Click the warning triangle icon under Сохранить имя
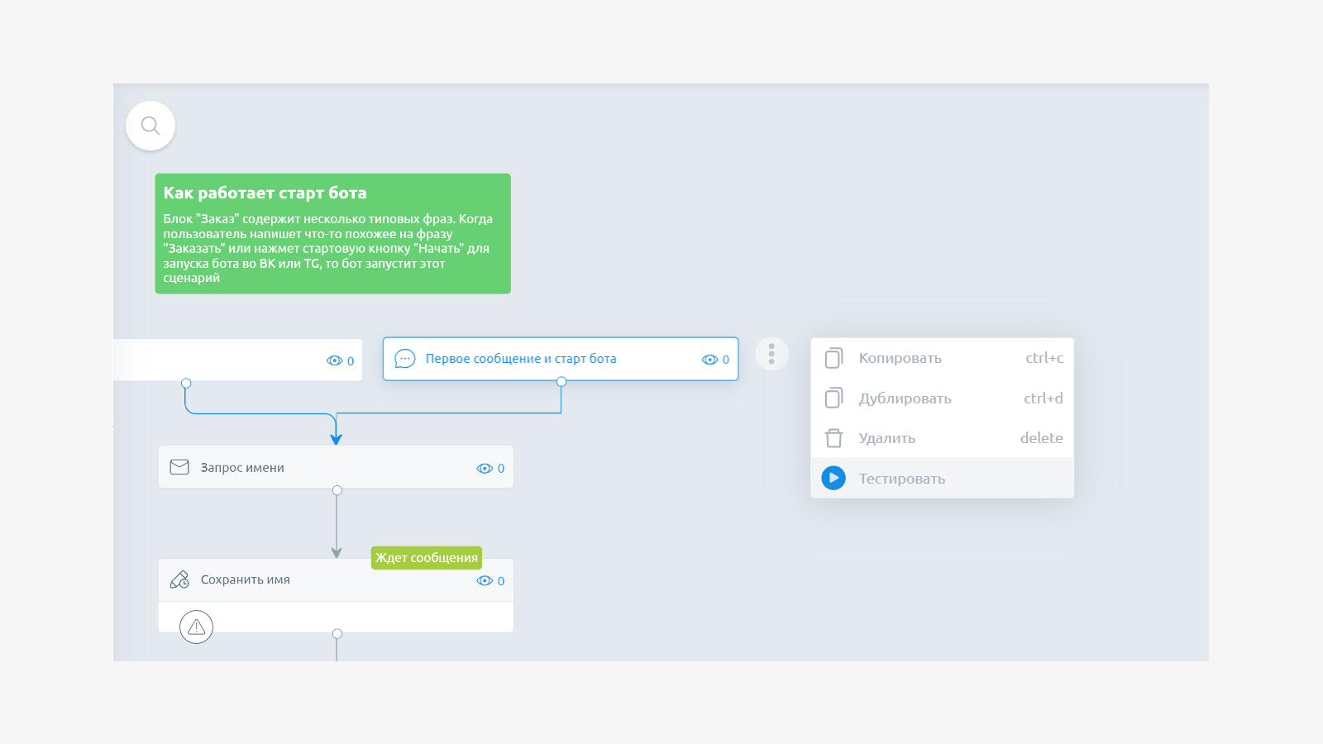1323x744 pixels. [196, 627]
